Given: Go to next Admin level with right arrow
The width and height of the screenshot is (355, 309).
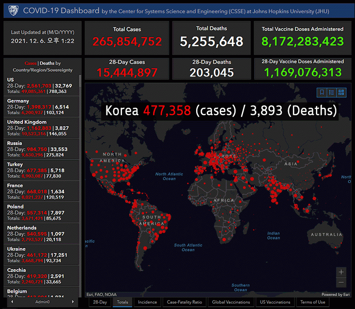Looking at the screenshot, I should (x=73, y=302).
